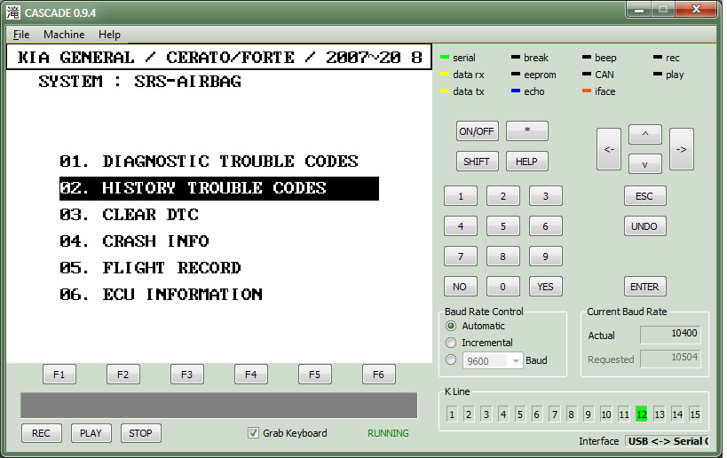
Task: Click the gray recording progress bar
Action: (x=219, y=405)
